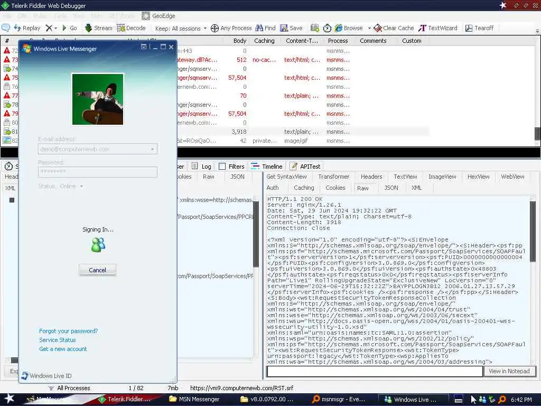Image resolution: width=541 pixels, height=406 pixels.
Task: Toggle the Filters tab checkbox
Action: pyautogui.click(x=222, y=167)
